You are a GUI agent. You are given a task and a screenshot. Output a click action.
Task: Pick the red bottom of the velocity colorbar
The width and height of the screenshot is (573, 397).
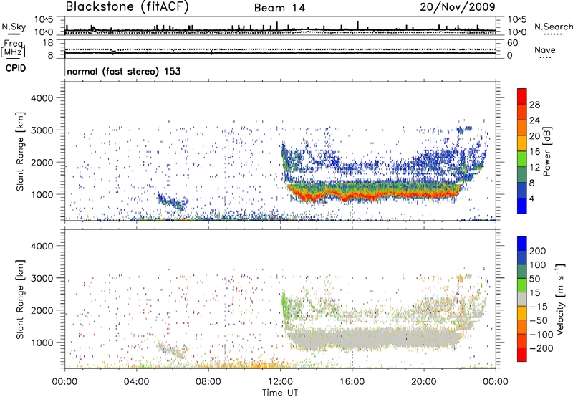point(522,355)
